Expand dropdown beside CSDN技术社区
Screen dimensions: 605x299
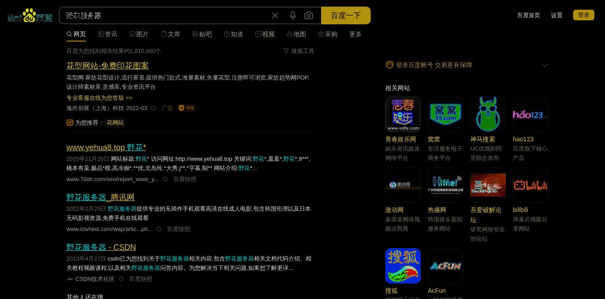coord(121,279)
